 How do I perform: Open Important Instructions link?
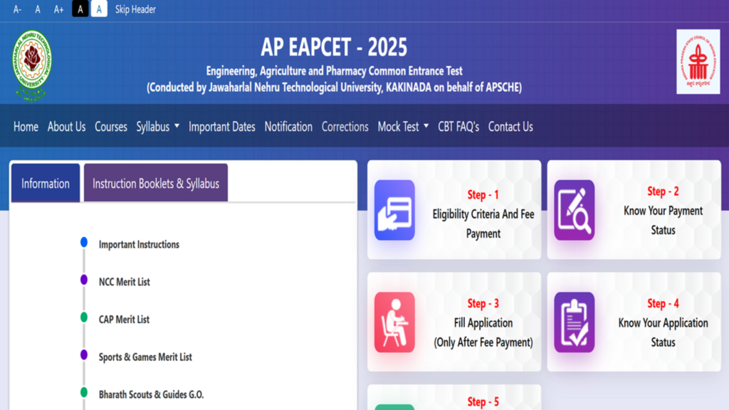point(139,245)
